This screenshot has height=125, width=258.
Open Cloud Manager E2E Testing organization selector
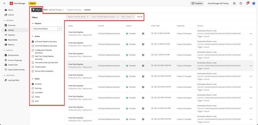click(x=218, y=3)
